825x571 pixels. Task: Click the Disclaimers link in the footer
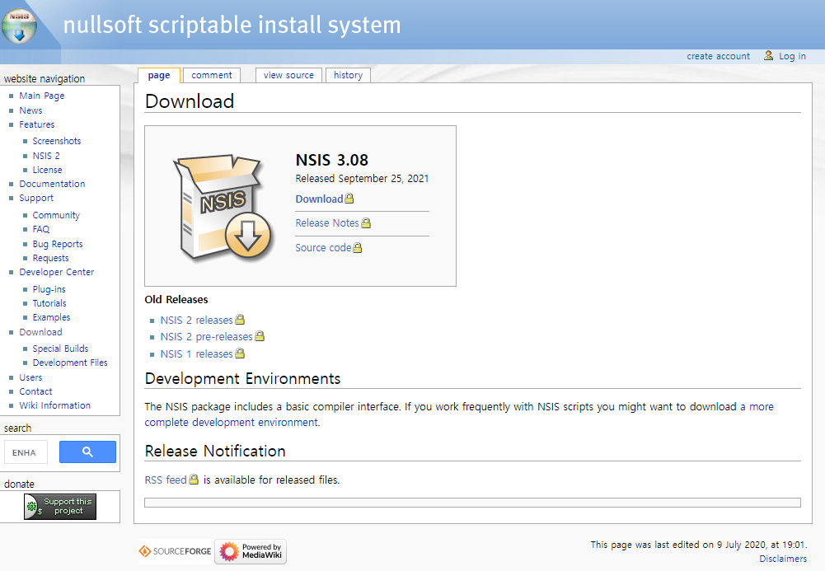[783, 559]
